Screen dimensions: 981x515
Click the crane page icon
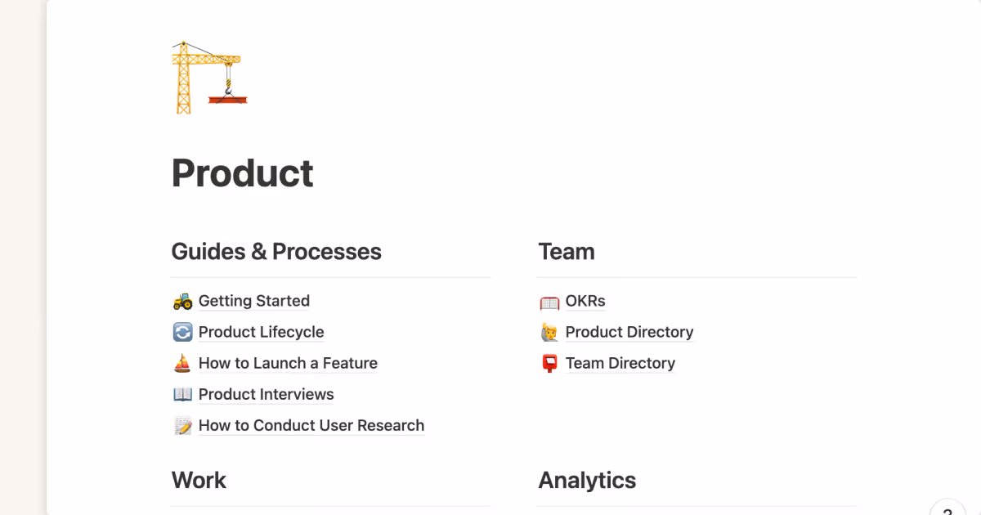[x=209, y=78]
